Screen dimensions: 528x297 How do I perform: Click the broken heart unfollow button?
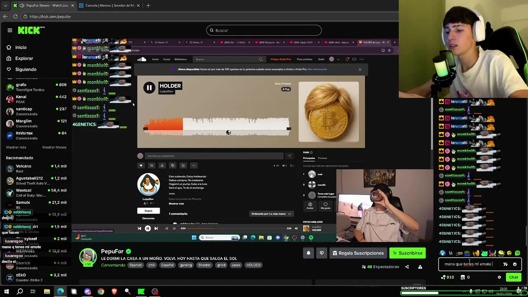(x=322, y=253)
